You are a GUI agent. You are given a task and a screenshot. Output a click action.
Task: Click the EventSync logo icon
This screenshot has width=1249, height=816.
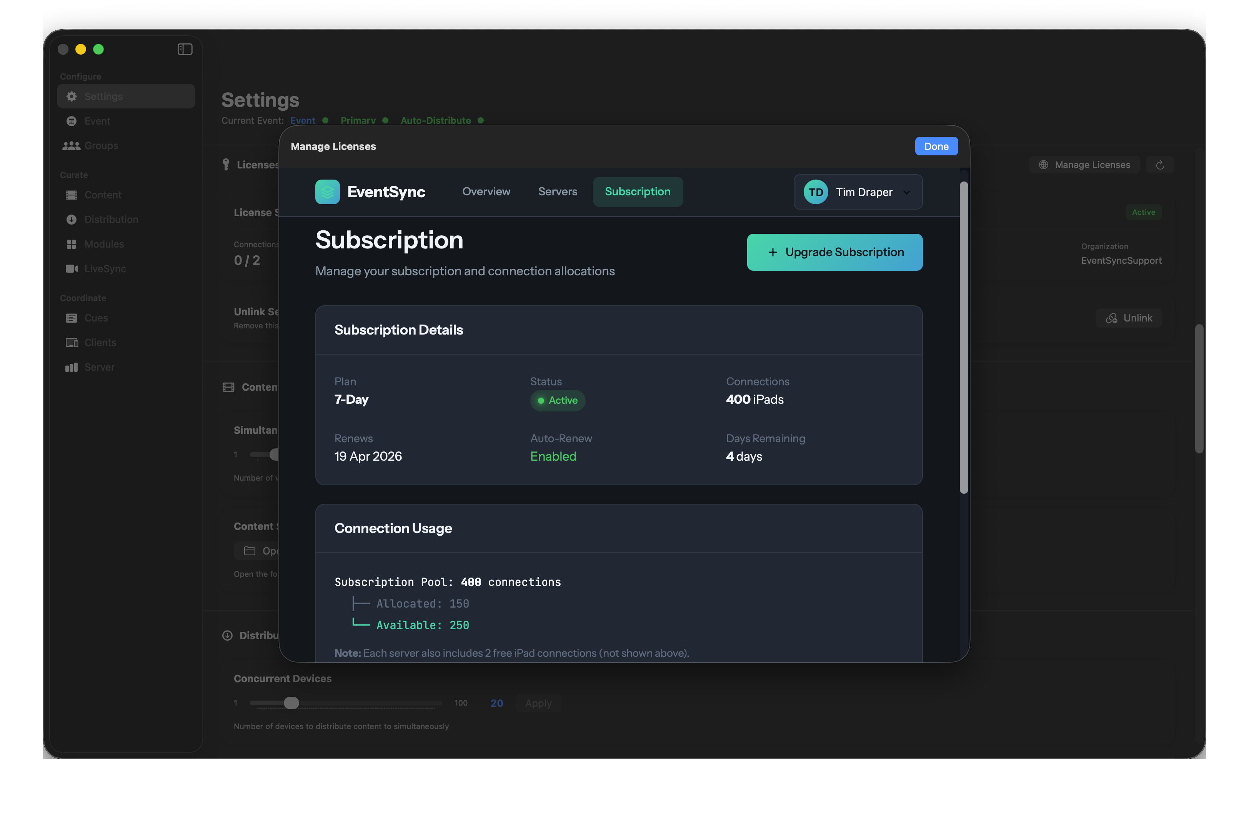(x=328, y=192)
